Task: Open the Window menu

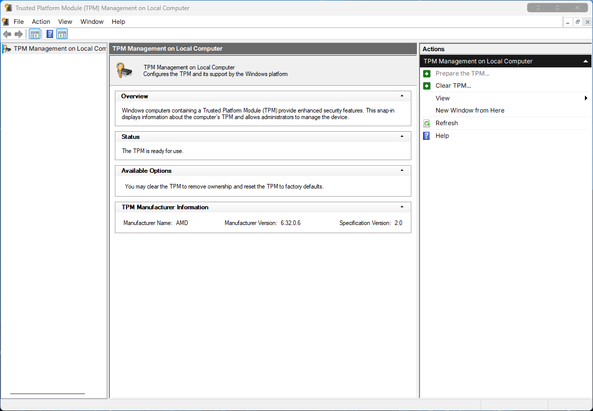Action: (92, 22)
